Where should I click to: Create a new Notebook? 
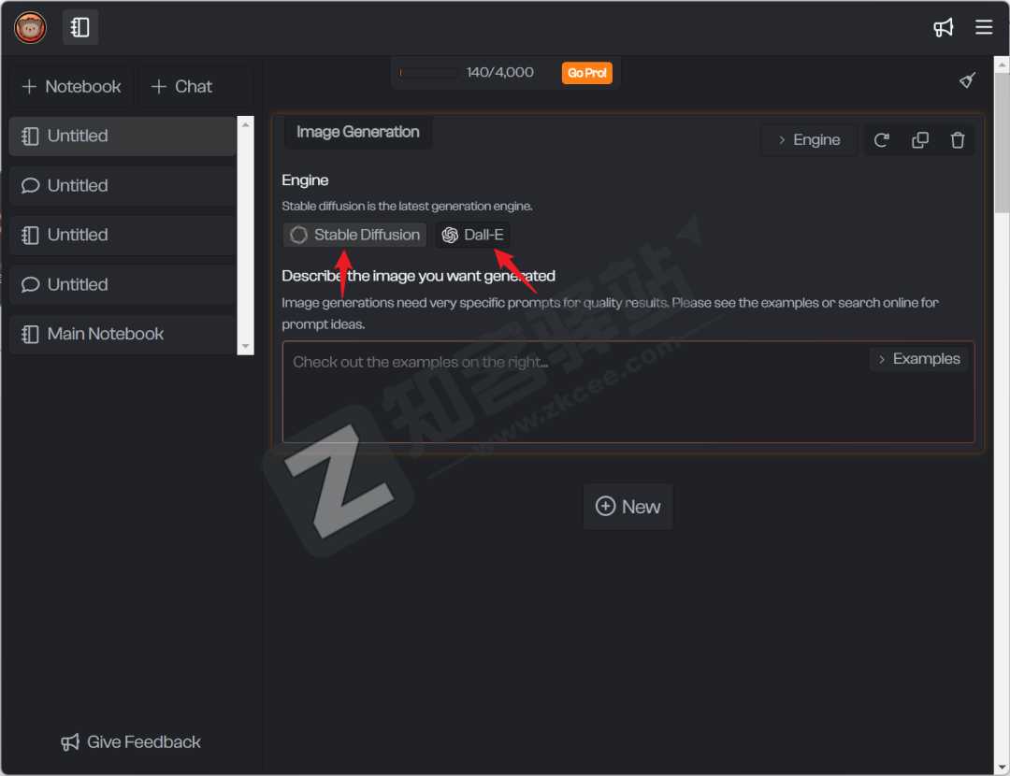pyautogui.click(x=72, y=87)
